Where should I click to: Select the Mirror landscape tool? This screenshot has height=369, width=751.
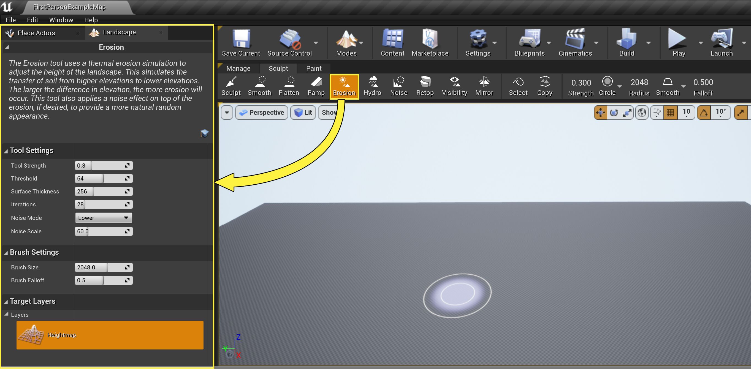pyautogui.click(x=484, y=86)
